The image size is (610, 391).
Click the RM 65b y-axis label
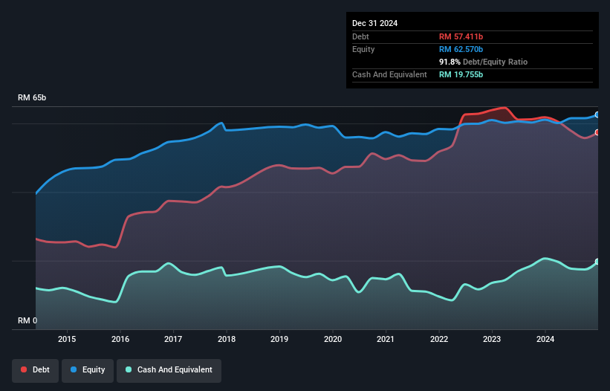click(32, 97)
